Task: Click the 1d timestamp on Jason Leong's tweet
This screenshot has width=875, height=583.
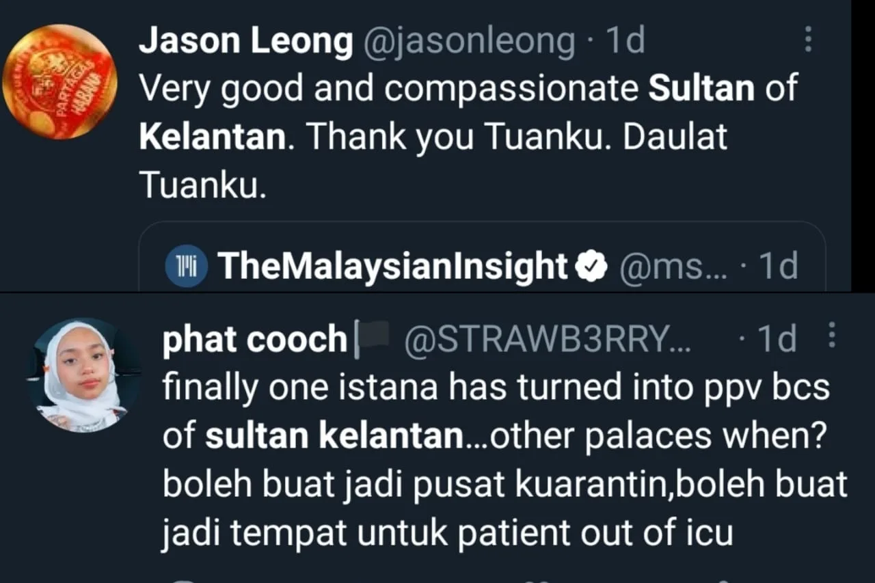Action: (625, 42)
